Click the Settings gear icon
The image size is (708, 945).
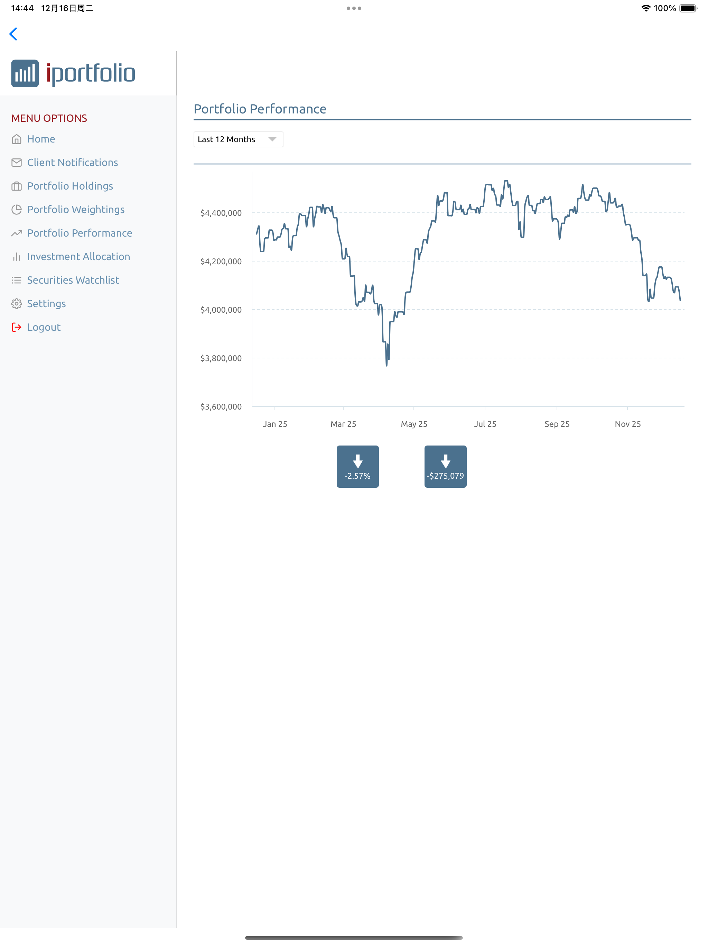pyautogui.click(x=17, y=304)
